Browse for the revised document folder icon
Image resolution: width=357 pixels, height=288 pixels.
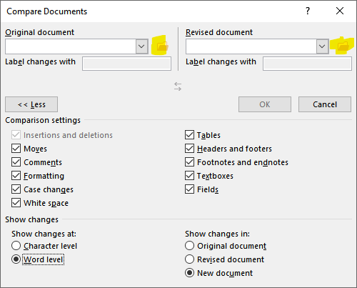[x=343, y=46]
